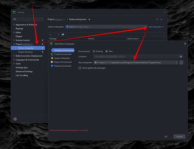This screenshot has width=194, height=149.
Task: Select the New environment radio button
Action: 107,51
